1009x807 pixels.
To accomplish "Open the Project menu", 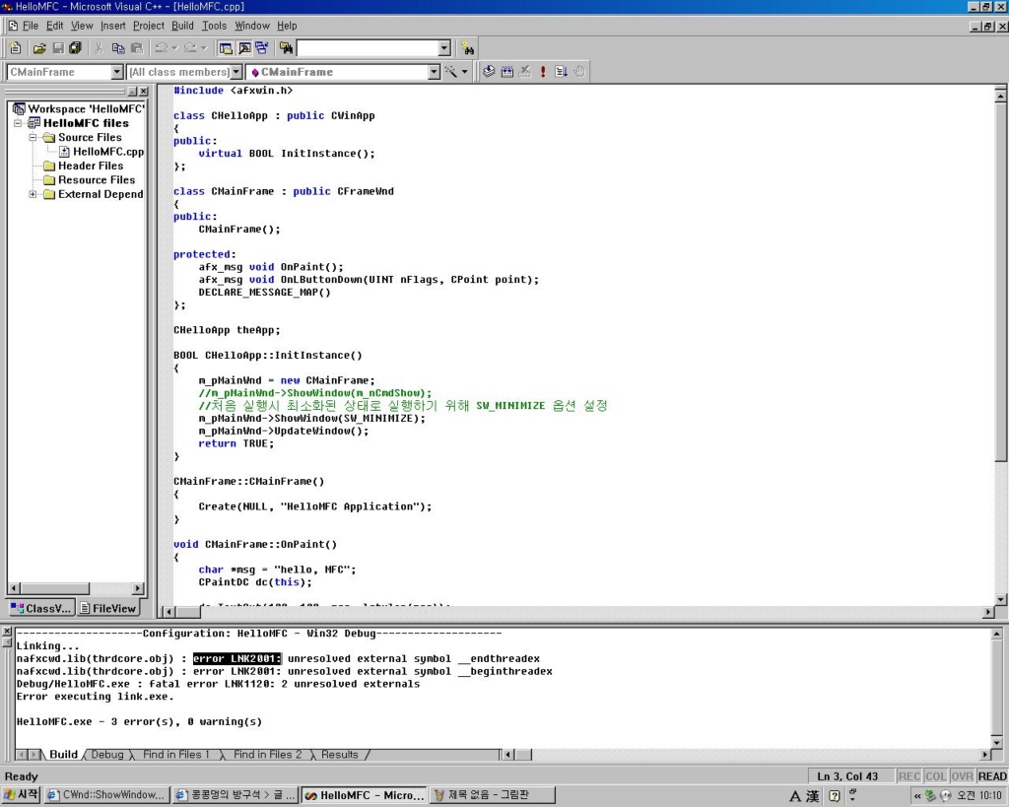I will pyautogui.click(x=149, y=26).
